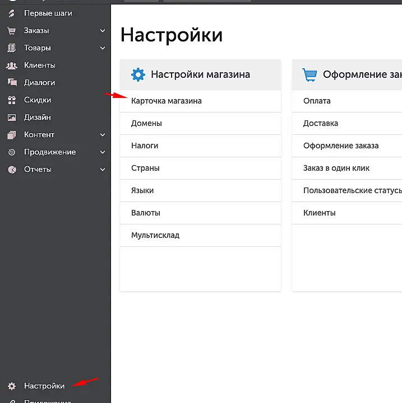Screen dimensions: 402x403
Task: Open the Оплата payment settings
Action: click(317, 101)
